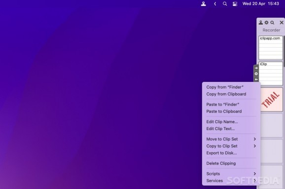Image resolution: width=285 pixels, height=189 pixels.
Task: Select the empty clip bin below TRIAL
Action: 272,125
